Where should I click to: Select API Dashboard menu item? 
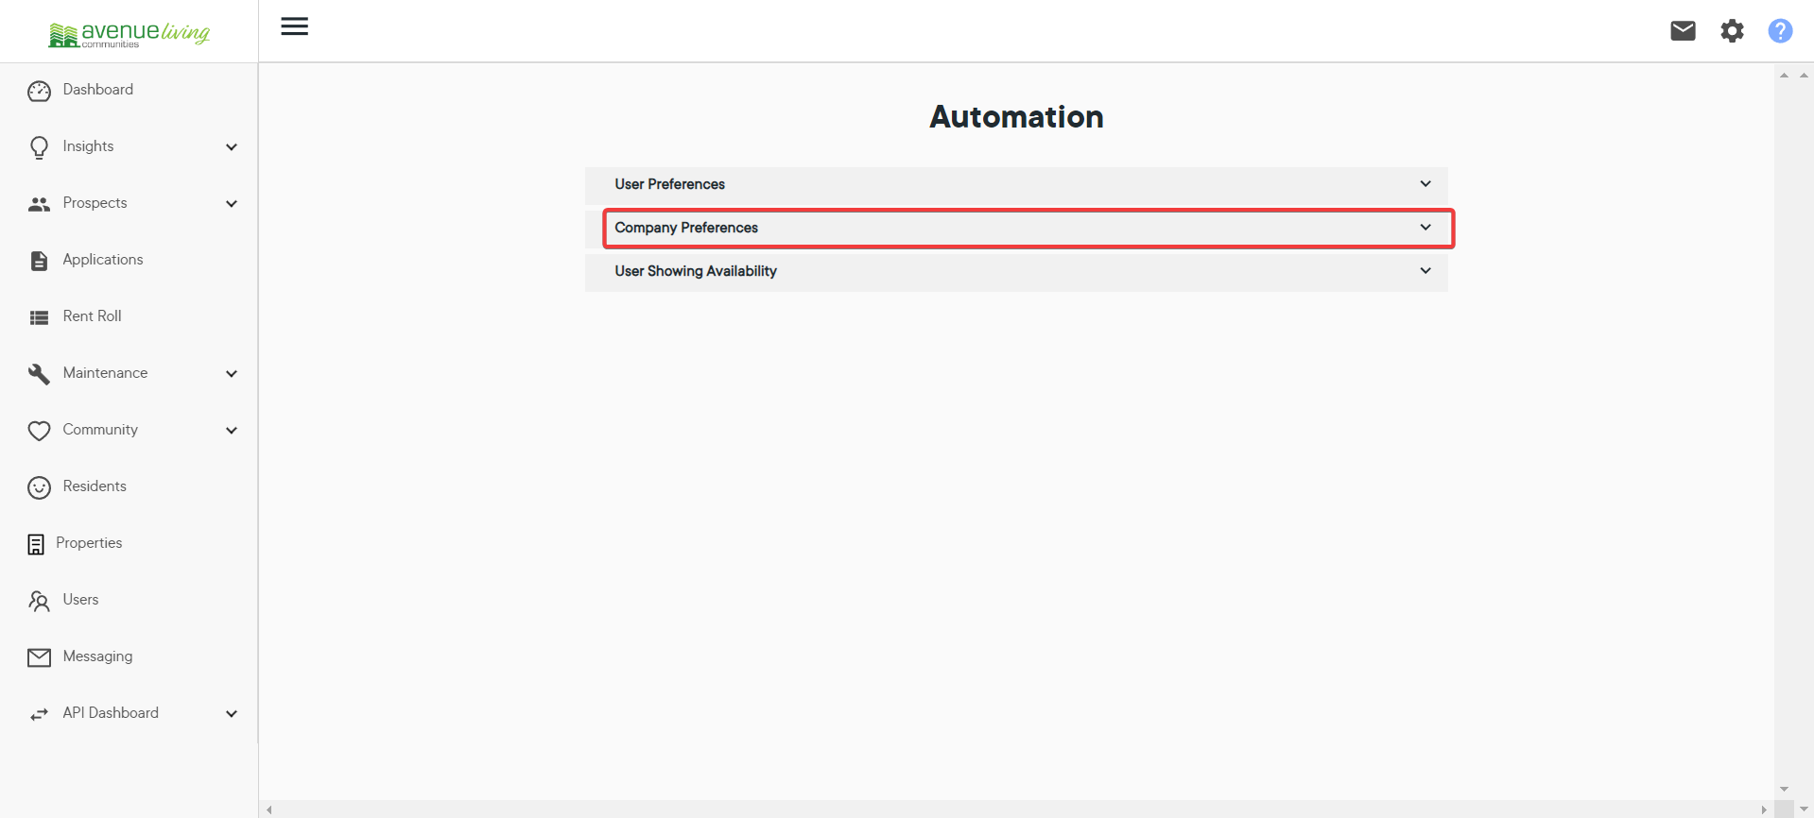[111, 713]
